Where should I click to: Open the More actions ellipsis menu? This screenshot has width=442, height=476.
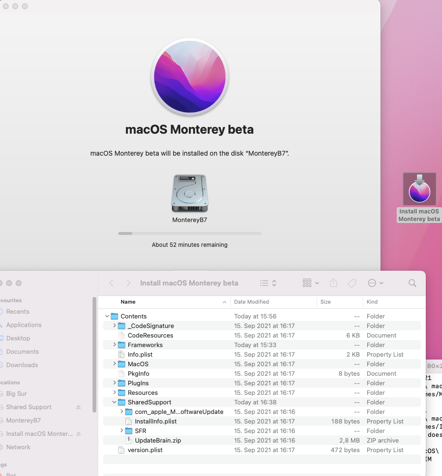click(376, 283)
